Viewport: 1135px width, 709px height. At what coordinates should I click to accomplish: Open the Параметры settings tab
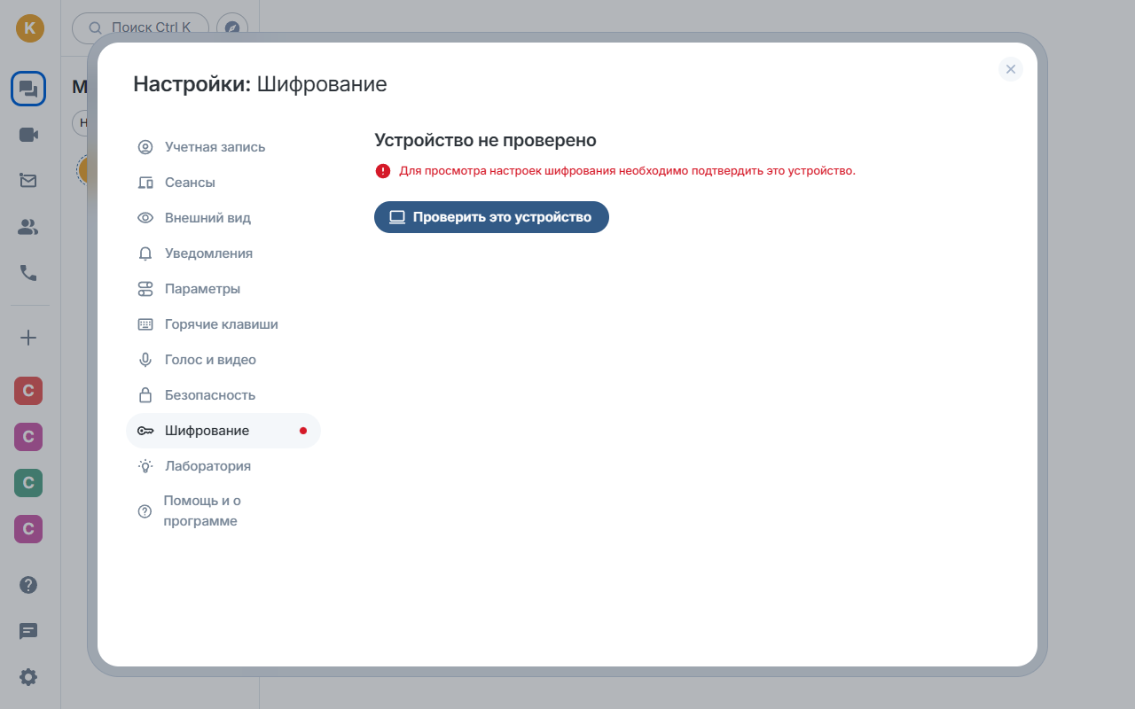pyautogui.click(x=223, y=289)
